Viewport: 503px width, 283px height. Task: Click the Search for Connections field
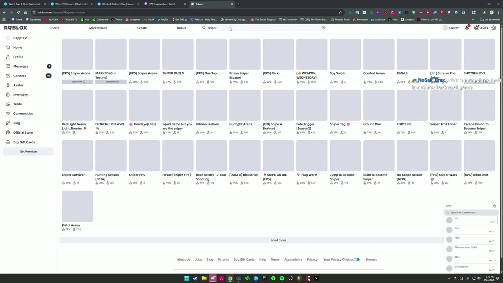[x=471, y=213]
